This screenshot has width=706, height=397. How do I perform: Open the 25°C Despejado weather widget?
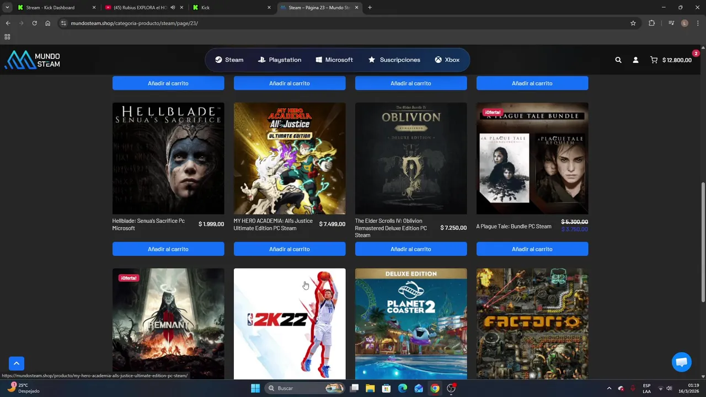click(22, 388)
